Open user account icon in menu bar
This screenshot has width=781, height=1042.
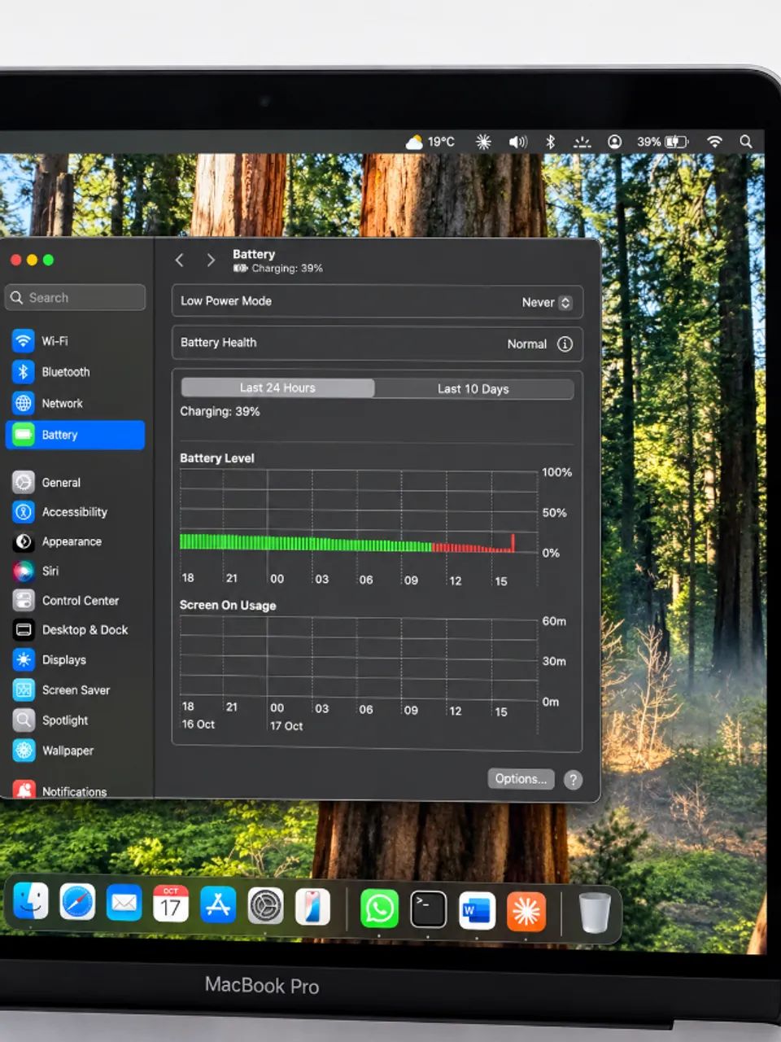pyautogui.click(x=615, y=142)
